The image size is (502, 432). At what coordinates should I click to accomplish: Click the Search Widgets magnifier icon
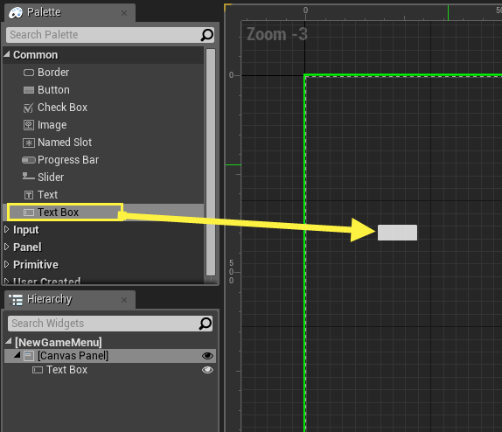click(206, 324)
